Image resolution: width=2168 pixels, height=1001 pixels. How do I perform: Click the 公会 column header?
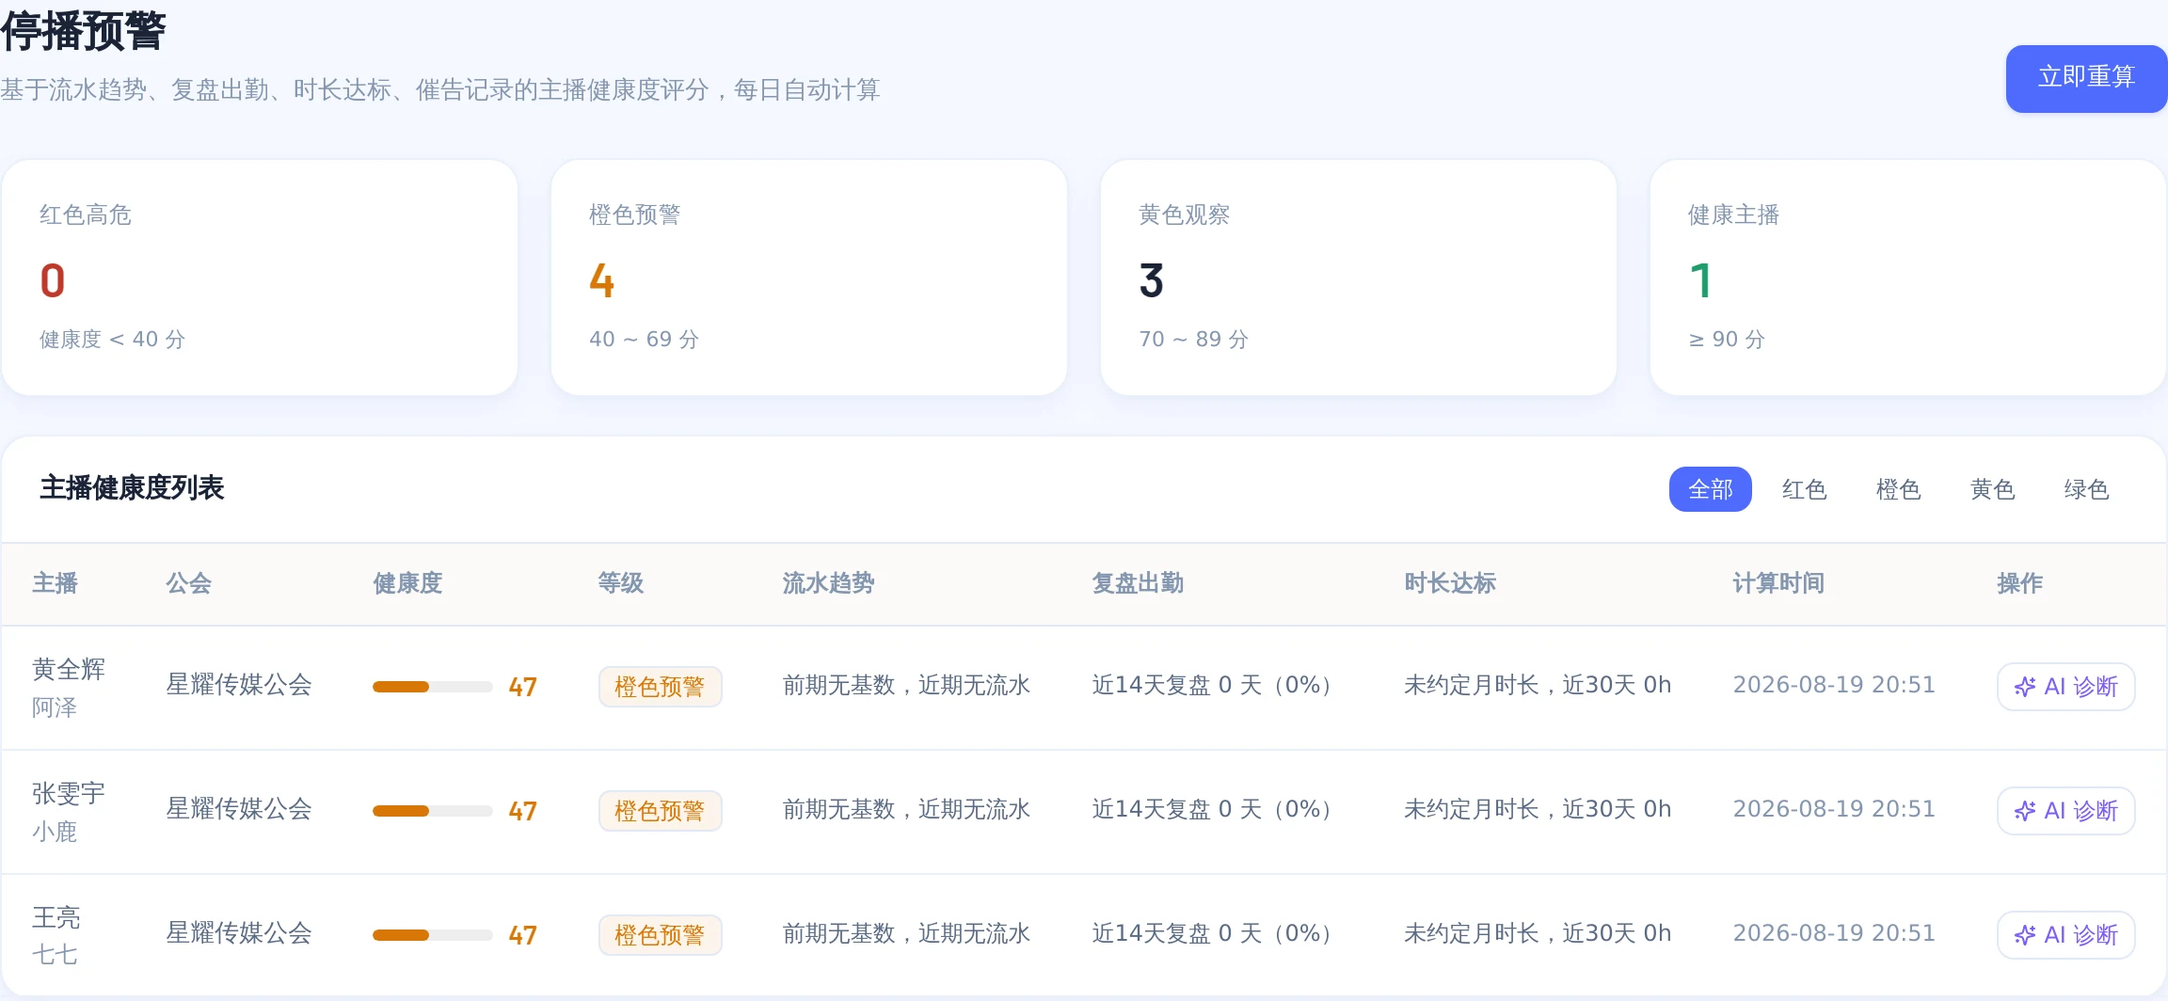[188, 583]
